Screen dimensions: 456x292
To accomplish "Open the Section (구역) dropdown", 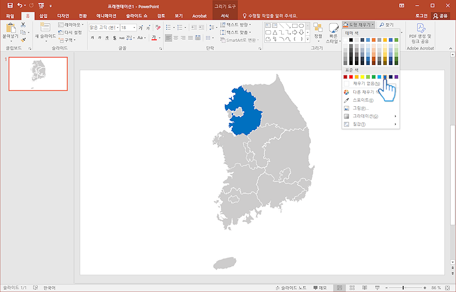I will click(x=67, y=40).
